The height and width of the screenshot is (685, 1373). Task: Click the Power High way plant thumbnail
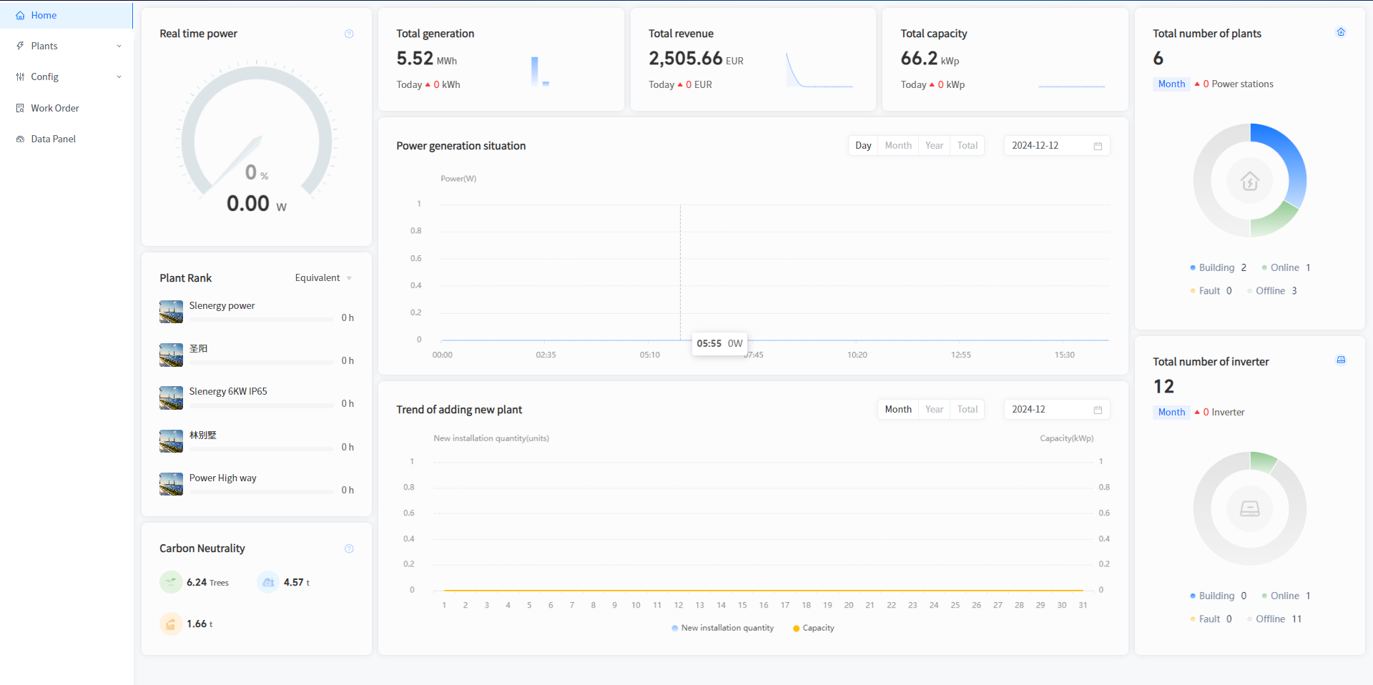point(171,484)
